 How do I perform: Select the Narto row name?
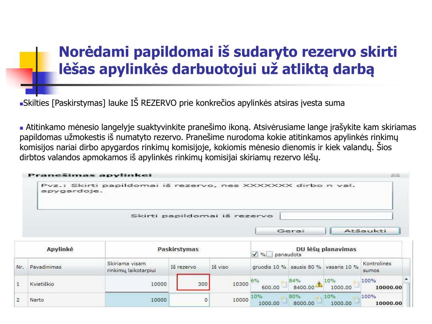click(37, 300)
